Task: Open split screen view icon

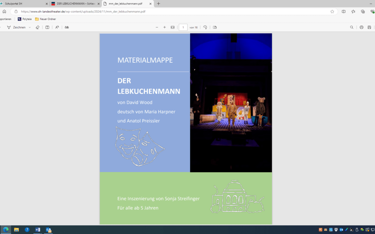Action: (344, 11)
